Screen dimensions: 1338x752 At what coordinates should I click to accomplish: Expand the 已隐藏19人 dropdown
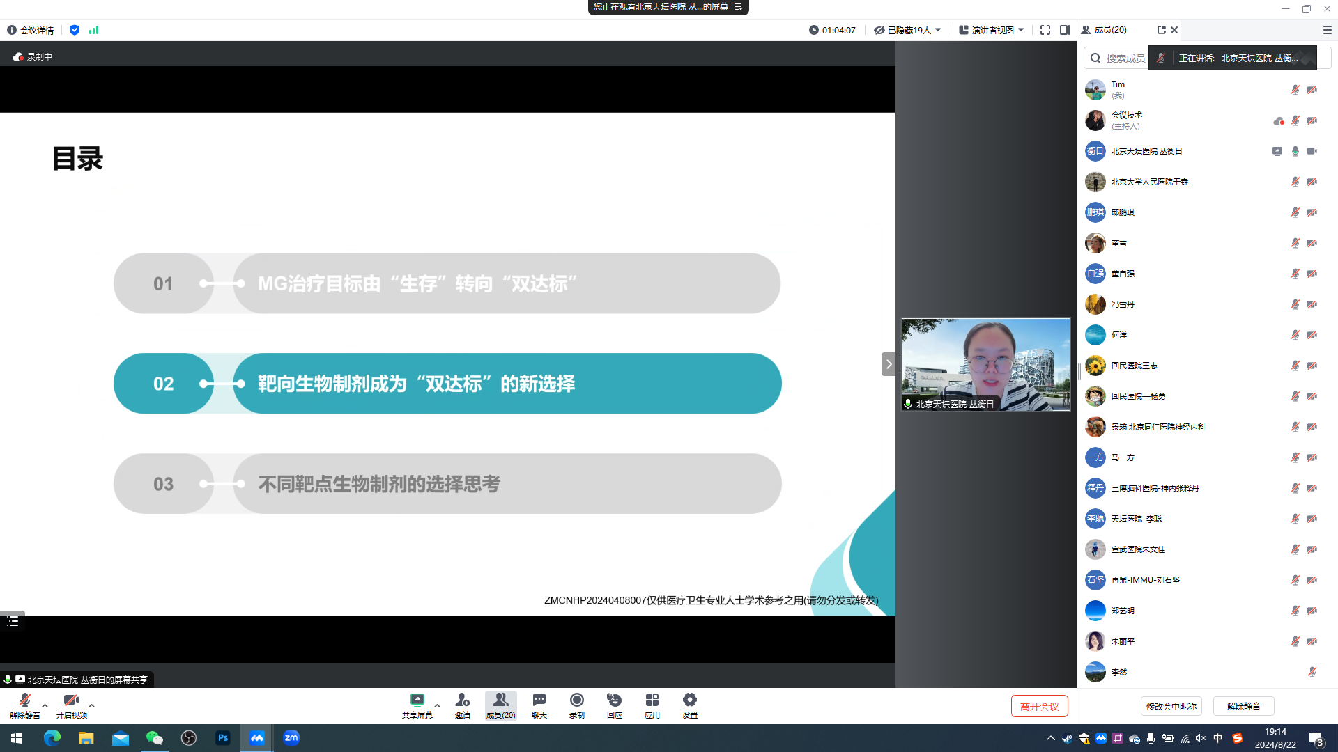point(908,30)
